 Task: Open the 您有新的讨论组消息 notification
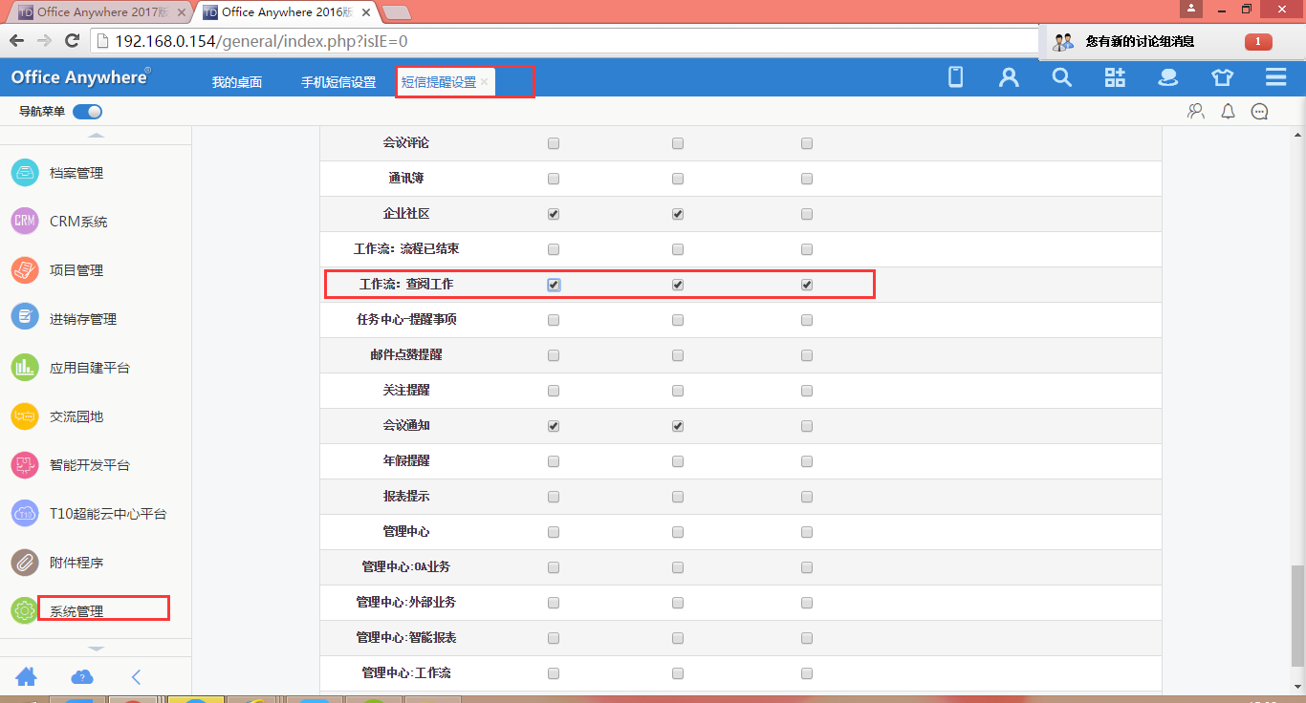tap(1140, 42)
